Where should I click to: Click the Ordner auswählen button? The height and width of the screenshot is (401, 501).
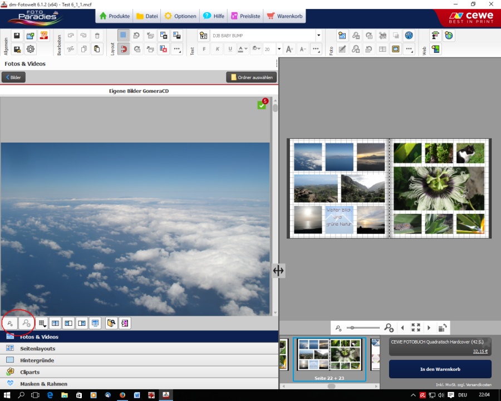[x=251, y=77]
